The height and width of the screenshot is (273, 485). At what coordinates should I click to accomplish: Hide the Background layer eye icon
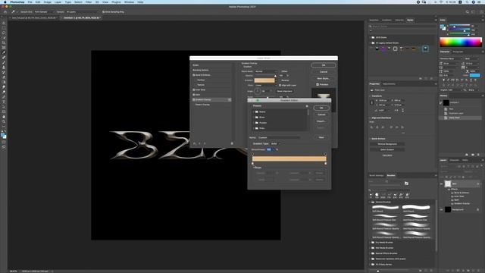tap(441, 209)
